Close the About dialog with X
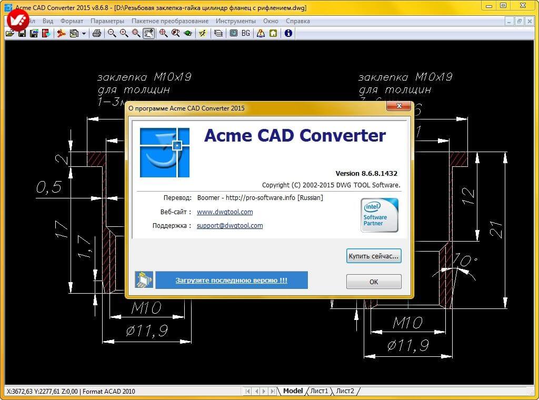The height and width of the screenshot is (400, 539). click(x=399, y=106)
